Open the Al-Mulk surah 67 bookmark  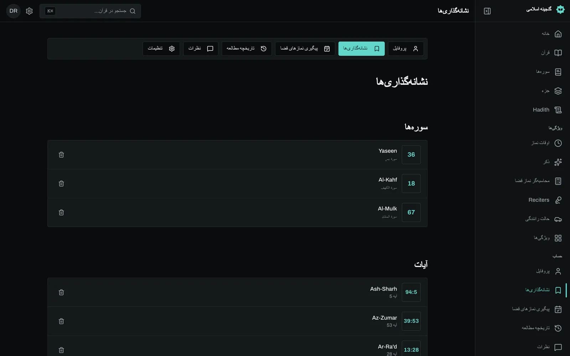237,212
